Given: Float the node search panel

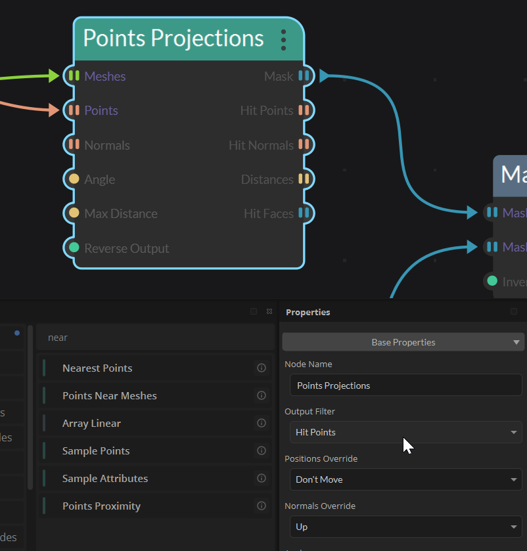Looking at the screenshot, I should pos(254,311).
